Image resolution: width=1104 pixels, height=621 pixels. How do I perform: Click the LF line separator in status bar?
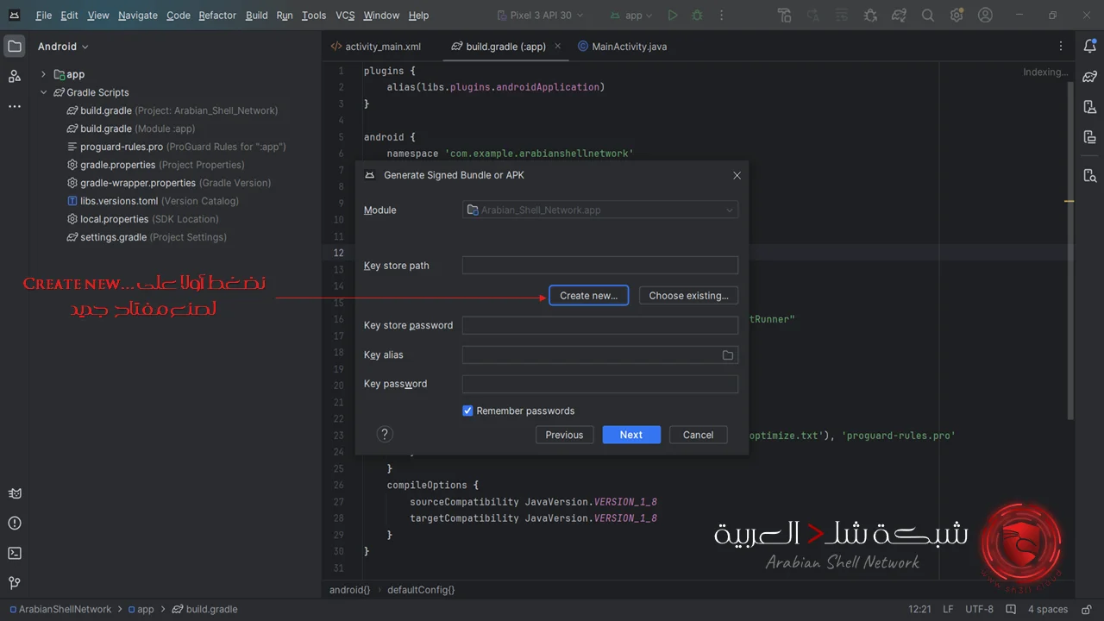coord(948,609)
